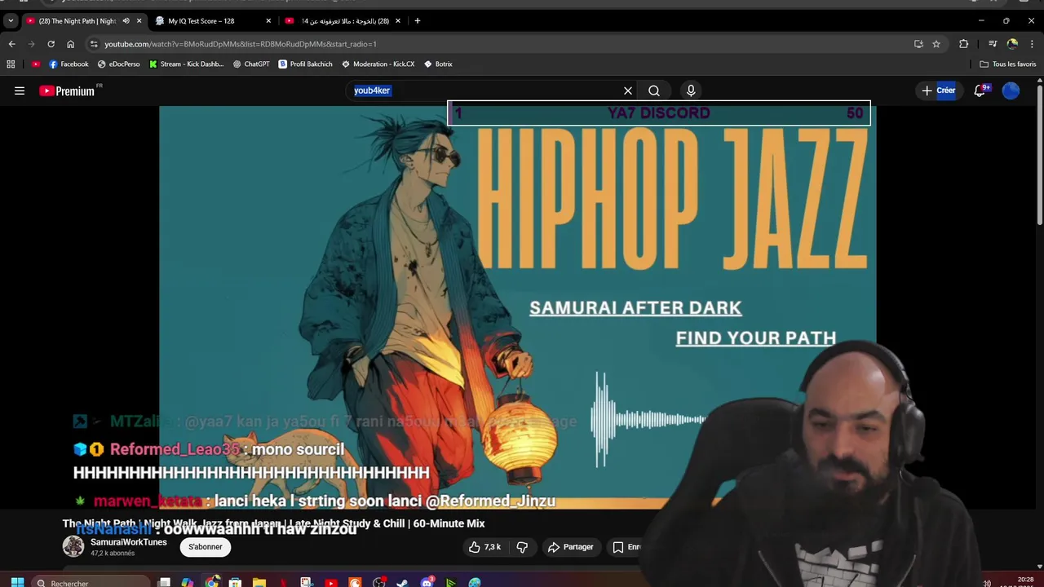
Task: Open the browser extensions puzzle icon
Action: (963, 44)
